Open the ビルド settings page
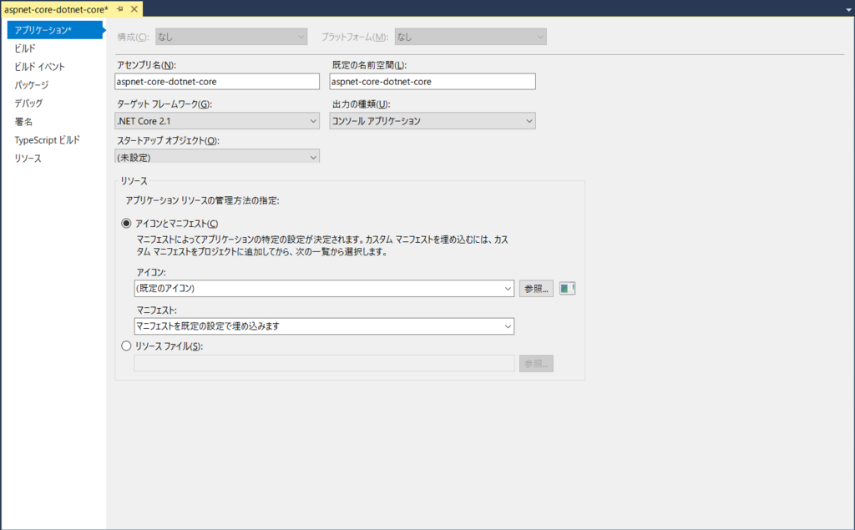The width and height of the screenshot is (855, 530). pos(24,48)
